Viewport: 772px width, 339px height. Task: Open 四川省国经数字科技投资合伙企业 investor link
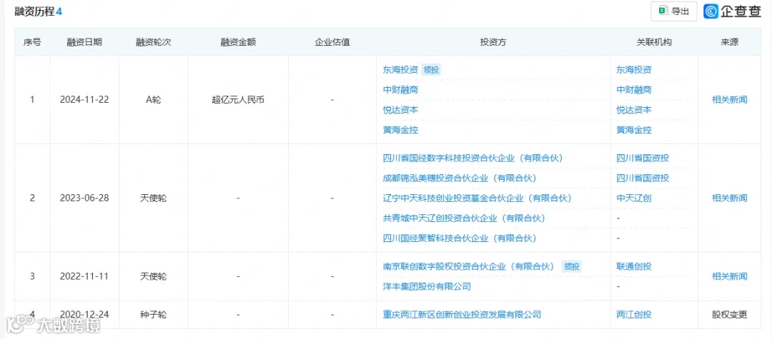(x=472, y=158)
